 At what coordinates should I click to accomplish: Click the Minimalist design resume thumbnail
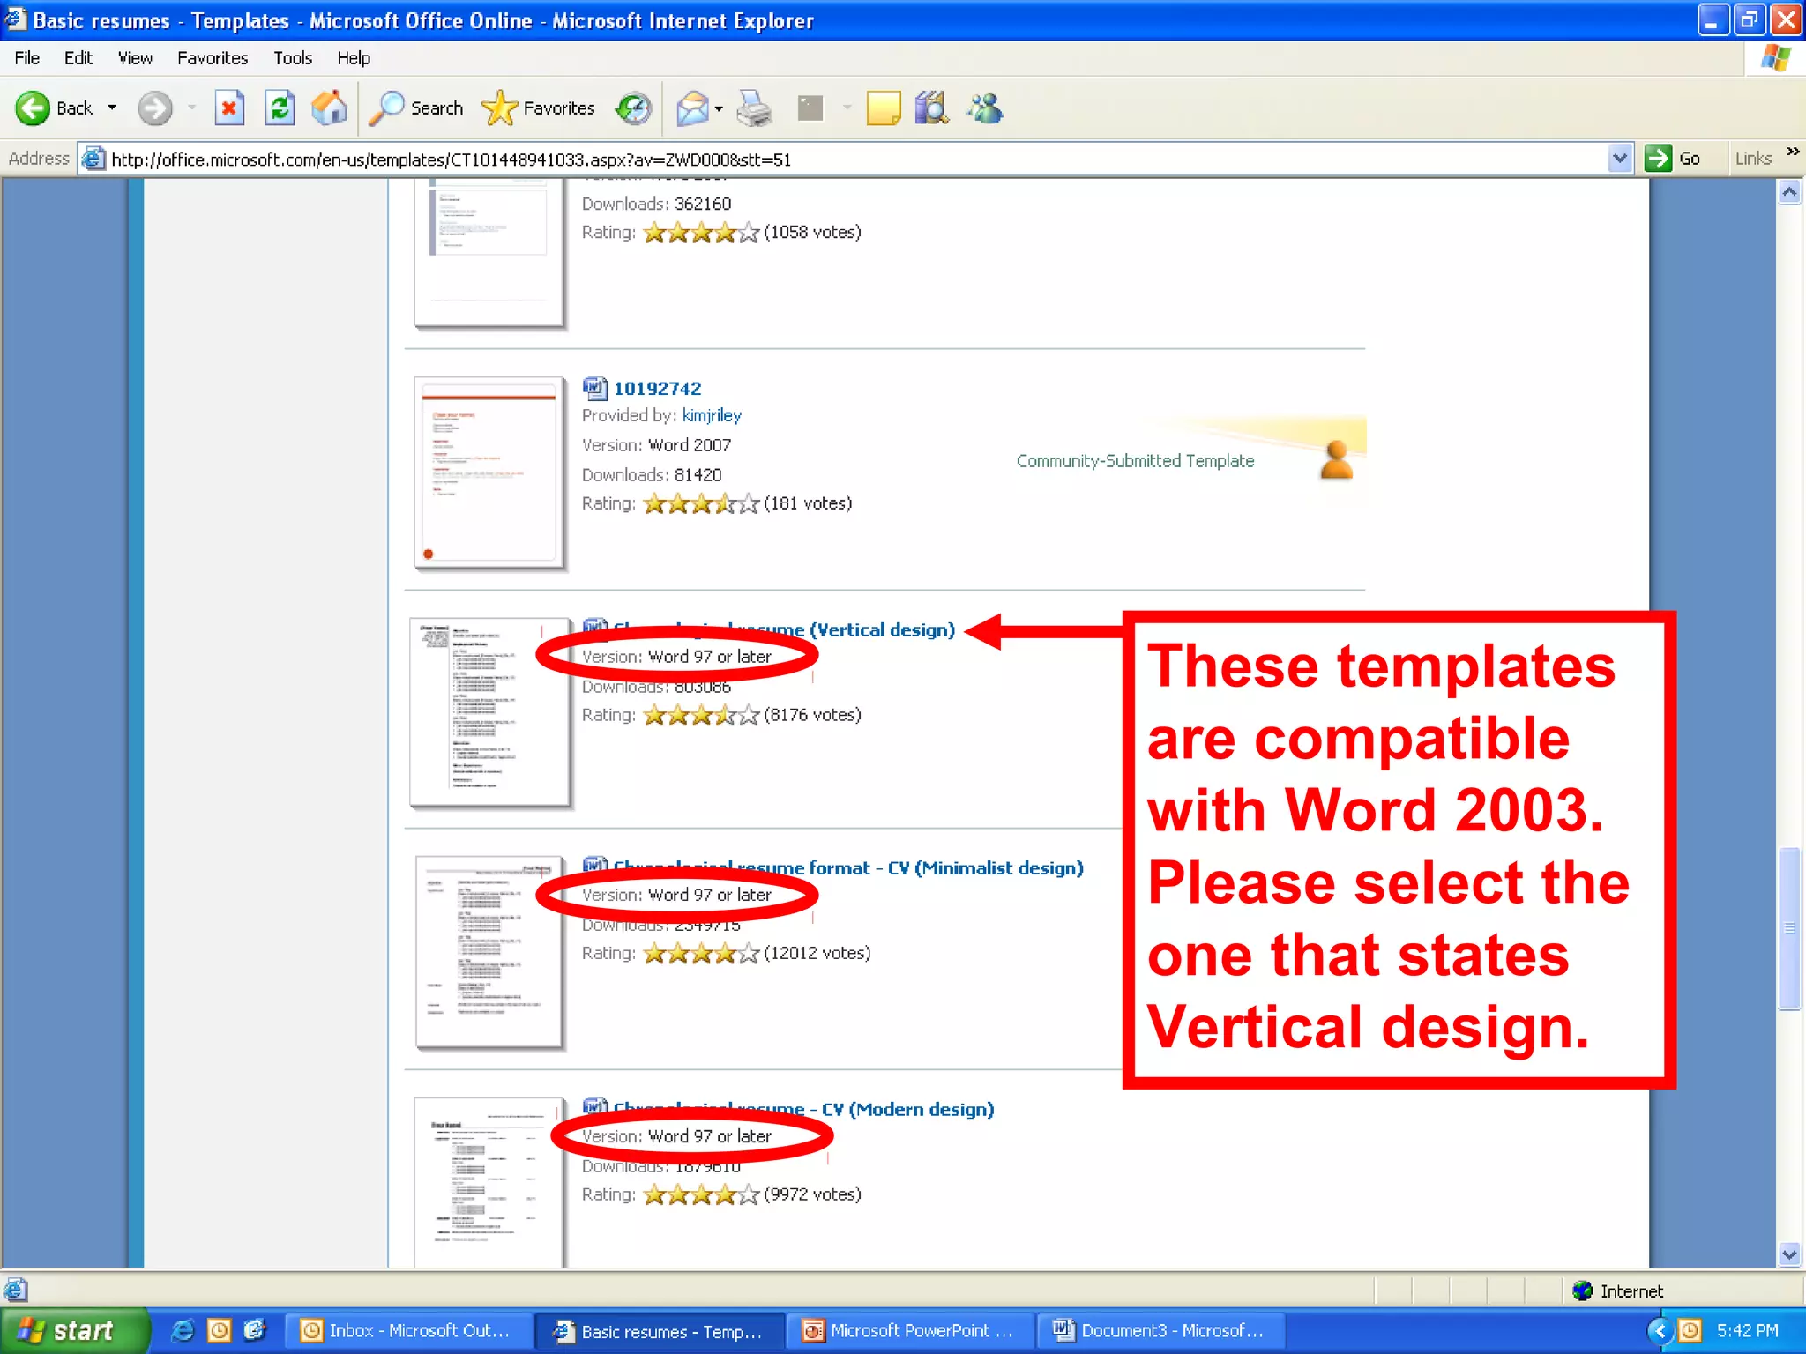489,952
